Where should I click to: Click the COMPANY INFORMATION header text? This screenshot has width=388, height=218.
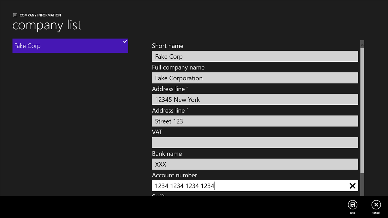coord(40,15)
